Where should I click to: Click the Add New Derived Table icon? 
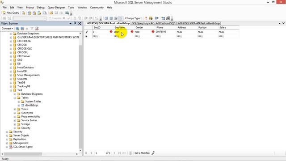(168, 18)
